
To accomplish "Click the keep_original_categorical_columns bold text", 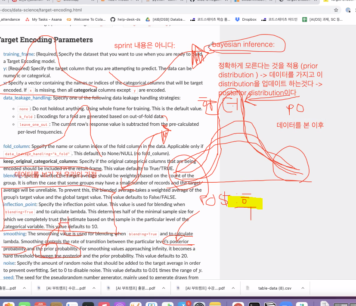I will (x=40, y=161).
